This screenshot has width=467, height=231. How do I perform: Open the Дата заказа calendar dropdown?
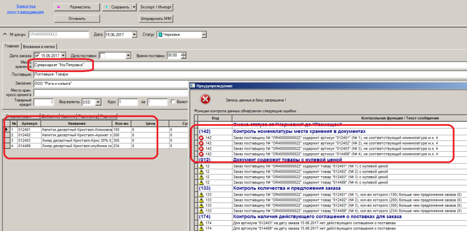[63, 55]
